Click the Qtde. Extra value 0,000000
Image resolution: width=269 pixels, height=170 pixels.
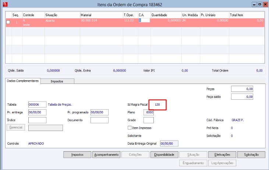click(x=120, y=71)
